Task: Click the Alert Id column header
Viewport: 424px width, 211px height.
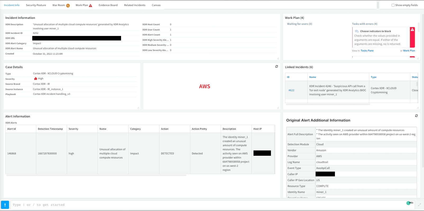Action: (12, 129)
